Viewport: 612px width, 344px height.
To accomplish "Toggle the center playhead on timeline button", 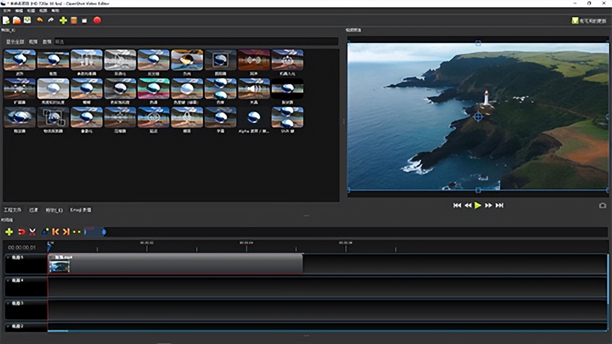I will tap(77, 232).
